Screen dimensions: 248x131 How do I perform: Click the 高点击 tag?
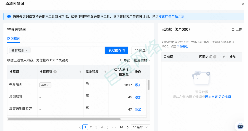pos(45,85)
